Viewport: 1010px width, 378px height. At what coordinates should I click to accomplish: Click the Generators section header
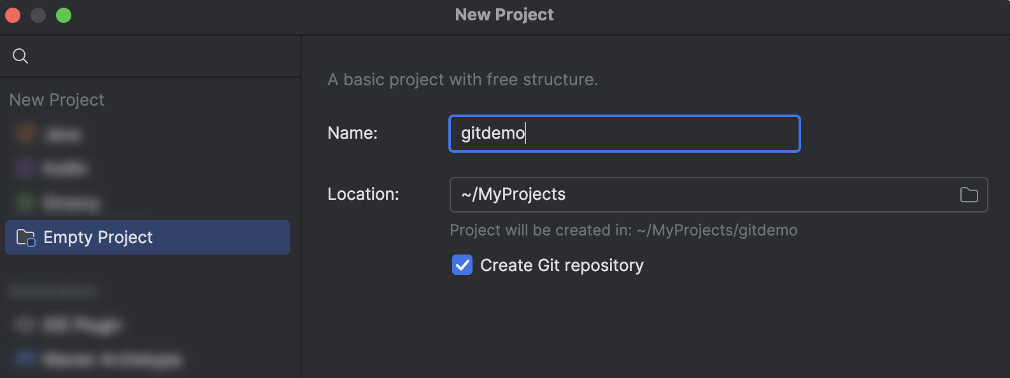click(x=54, y=290)
